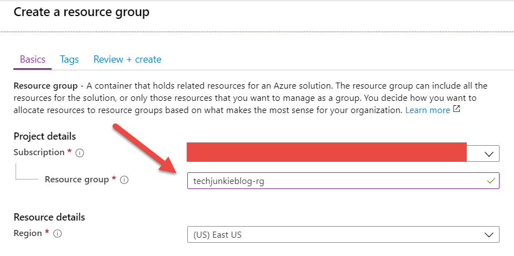Viewport: 514px width, 256px height.
Task: Click the Subscription dropdown chevron arrow
Action: [489, 153]
